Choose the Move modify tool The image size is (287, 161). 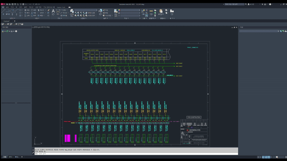click(27, 10)
